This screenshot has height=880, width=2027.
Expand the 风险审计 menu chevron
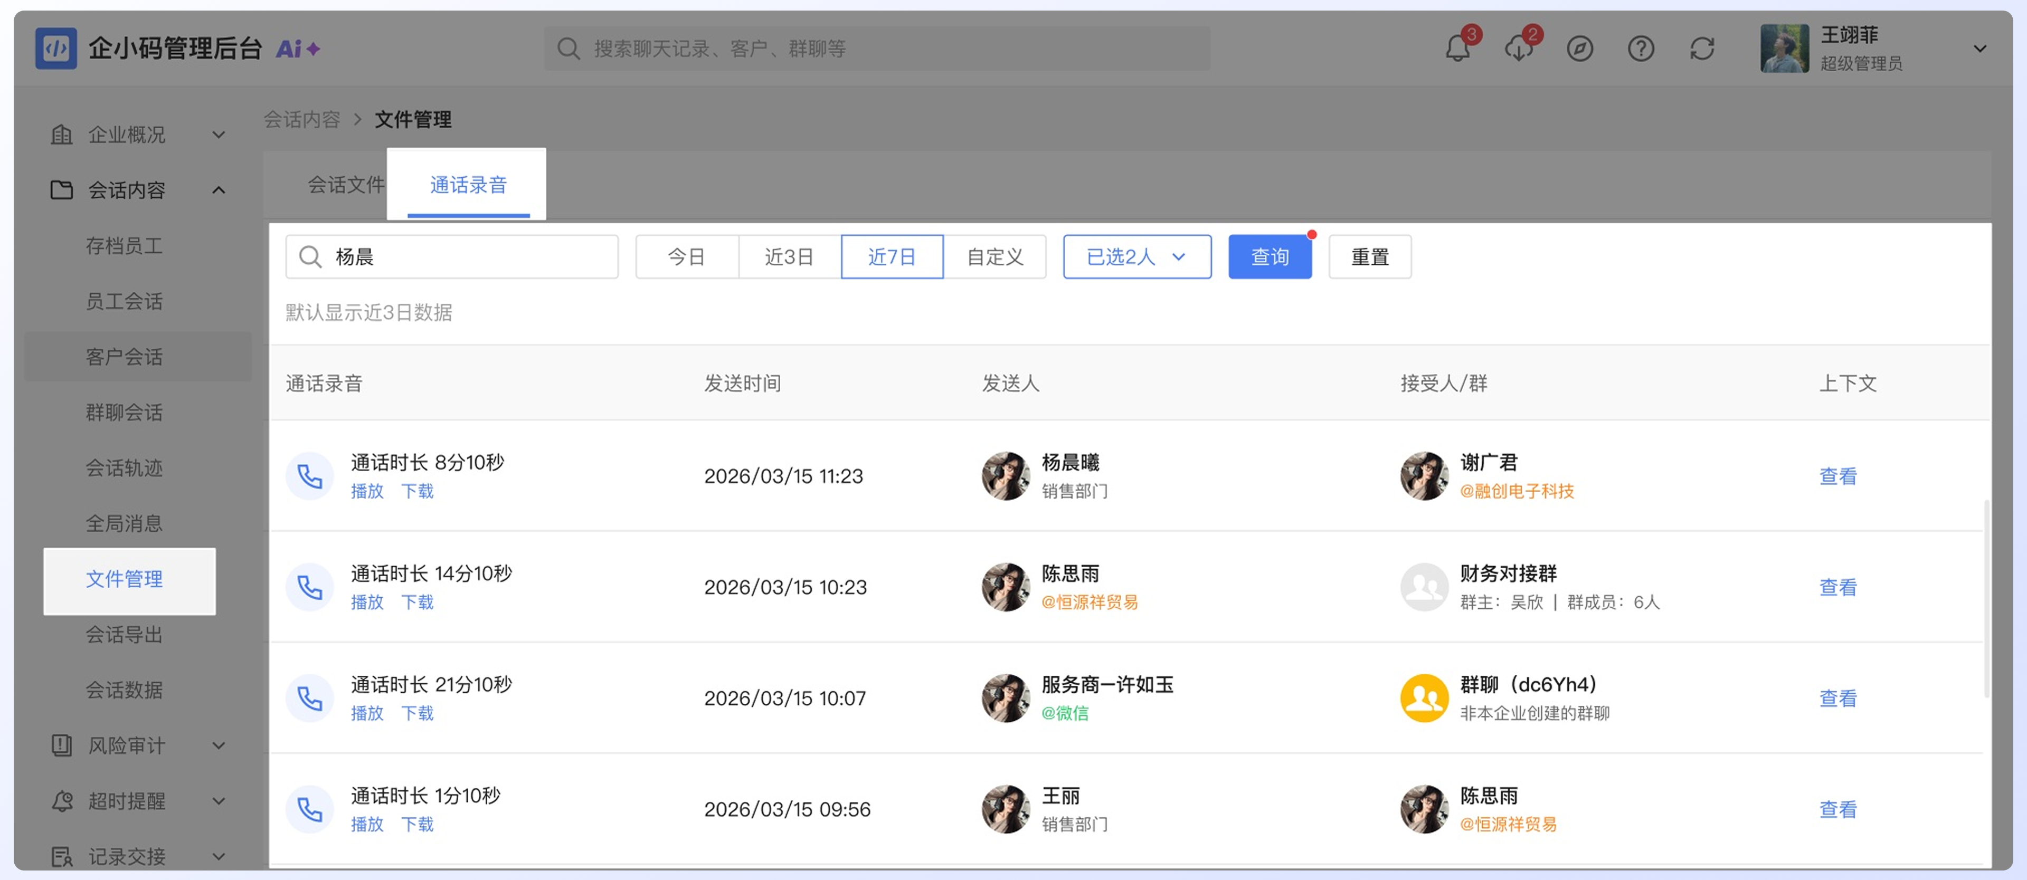219,745
